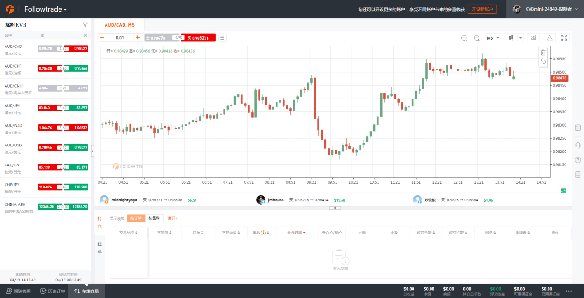Open the order options list icon
The width and height of the screenshot is (584, 298).
[222, 38]
